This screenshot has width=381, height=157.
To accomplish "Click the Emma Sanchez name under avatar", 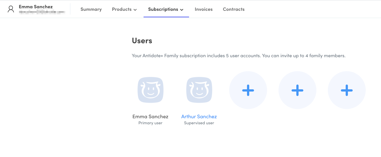I will click(150, 117).
